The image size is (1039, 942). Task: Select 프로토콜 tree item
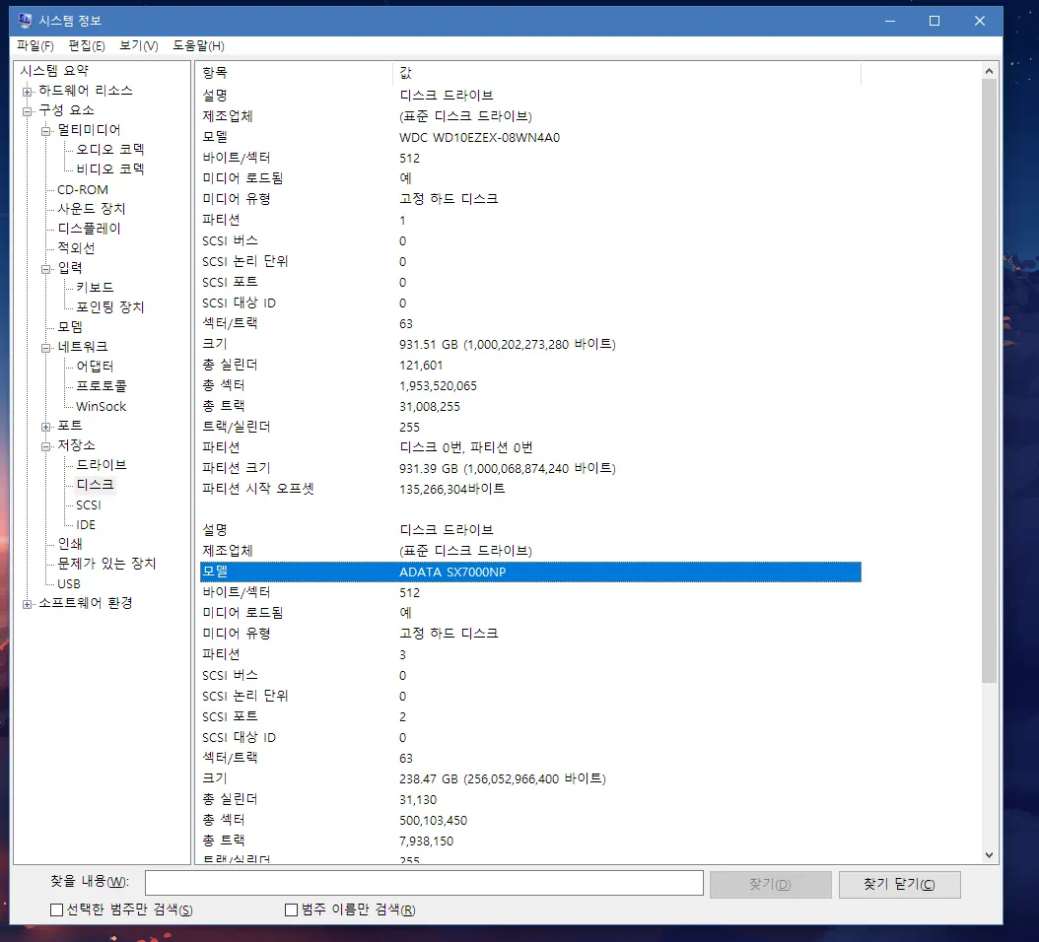(x=102, y=385)
